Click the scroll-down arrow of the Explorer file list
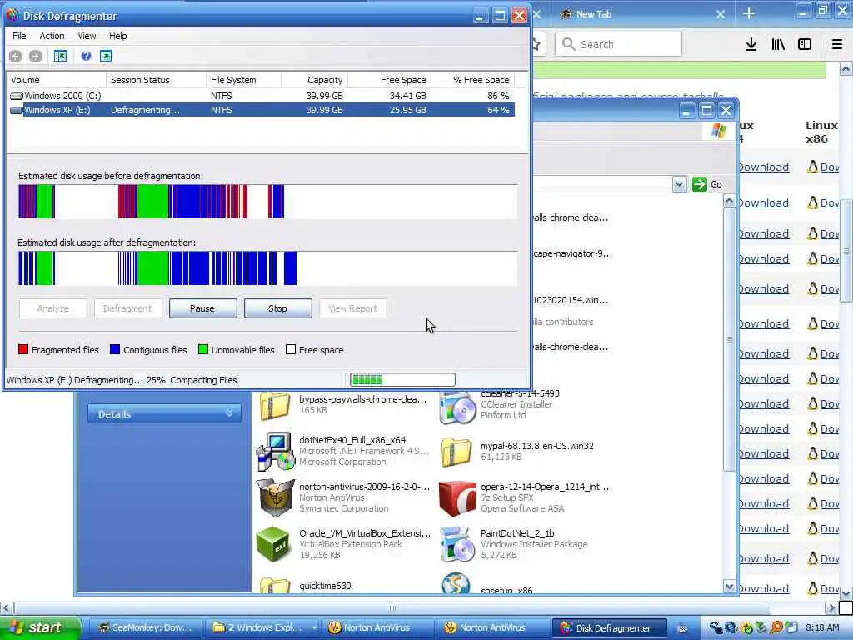Screen dimensions: 853x640 [x=729, y=586]
